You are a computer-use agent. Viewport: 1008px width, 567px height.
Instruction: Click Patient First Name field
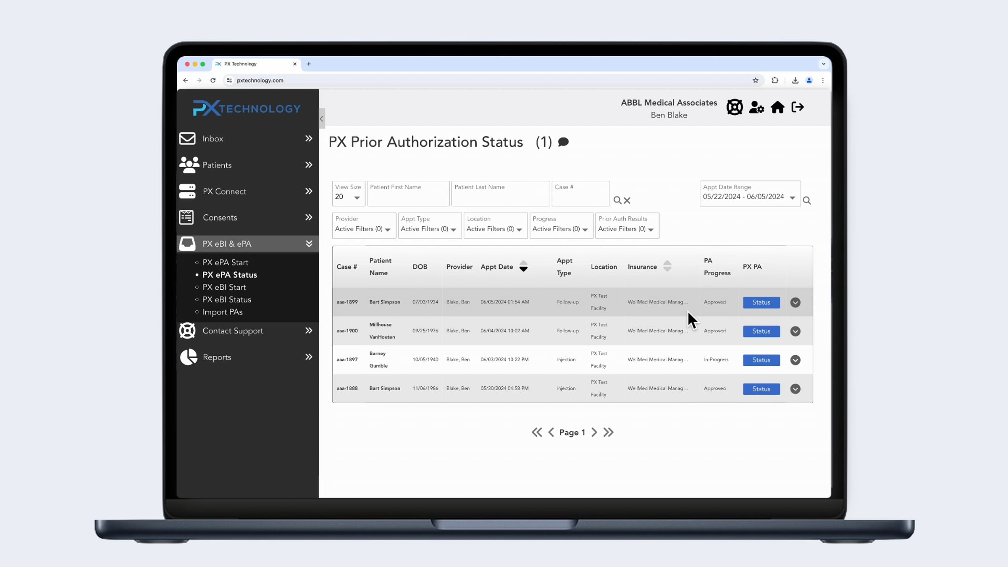[408, 193]
